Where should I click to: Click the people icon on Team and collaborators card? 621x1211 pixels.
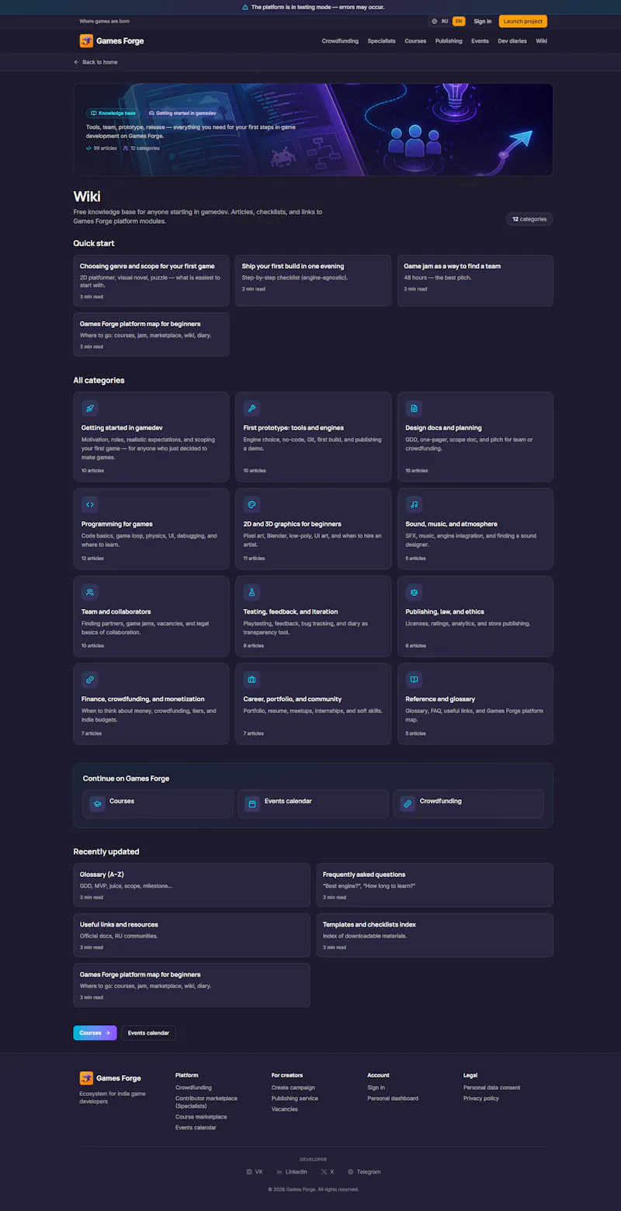pos(90,592)
